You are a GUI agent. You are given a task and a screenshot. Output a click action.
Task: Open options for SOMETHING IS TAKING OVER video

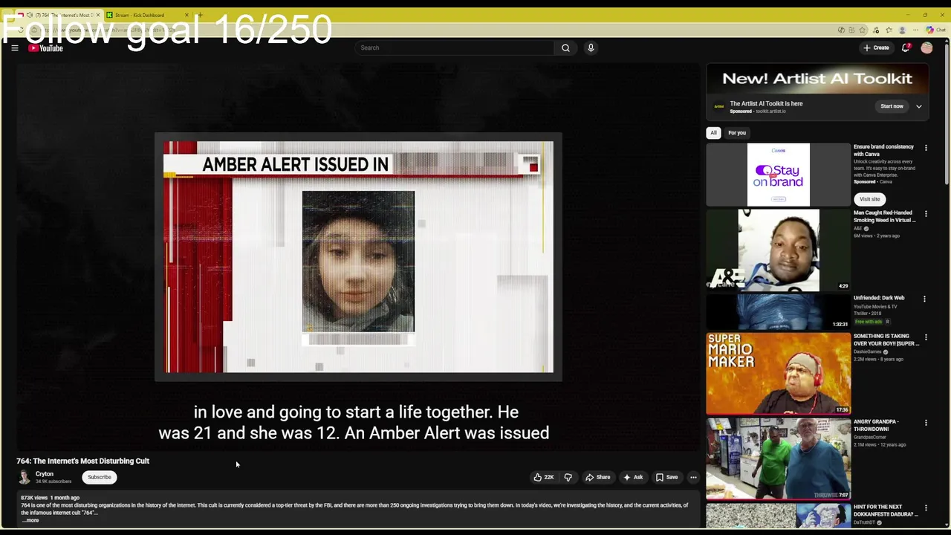click(x=926, y=337)
